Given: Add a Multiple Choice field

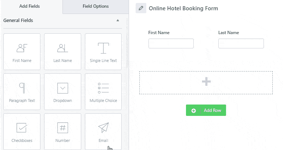Looking at the screenshot, I should click(103, 92).
